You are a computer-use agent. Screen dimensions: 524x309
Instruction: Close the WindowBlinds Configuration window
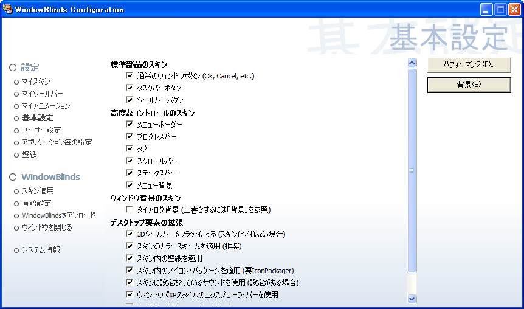pyautogui.click(x=514, y=10)
